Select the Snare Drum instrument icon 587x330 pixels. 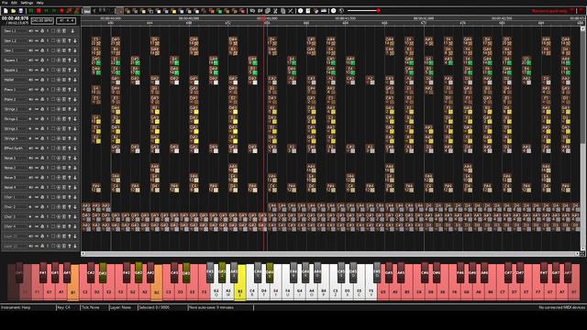coord(143,11)
